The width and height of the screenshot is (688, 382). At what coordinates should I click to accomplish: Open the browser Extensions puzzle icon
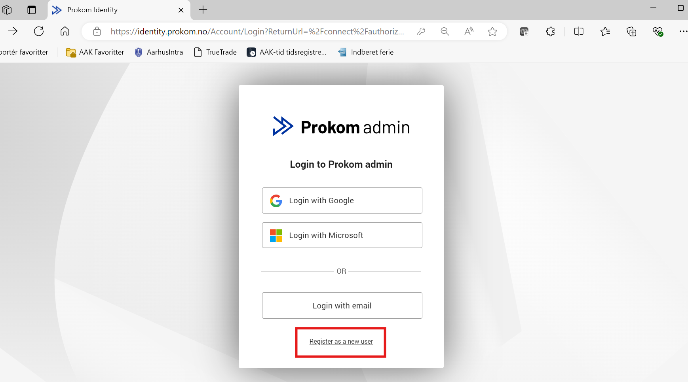[x=550, y=32]
